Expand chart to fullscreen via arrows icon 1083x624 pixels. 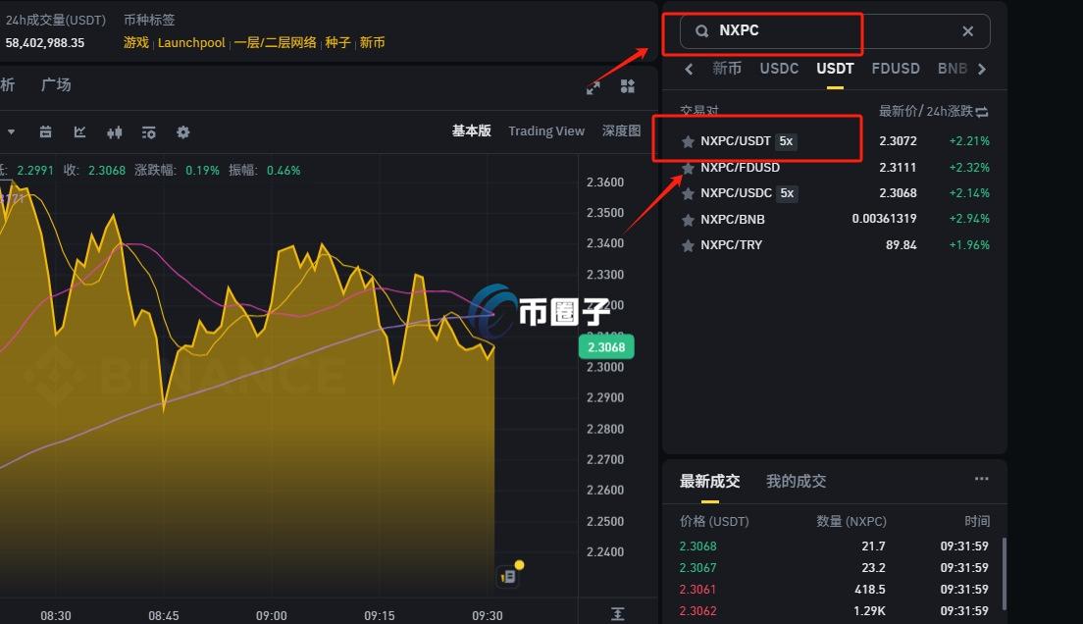(x=593, y=87)
